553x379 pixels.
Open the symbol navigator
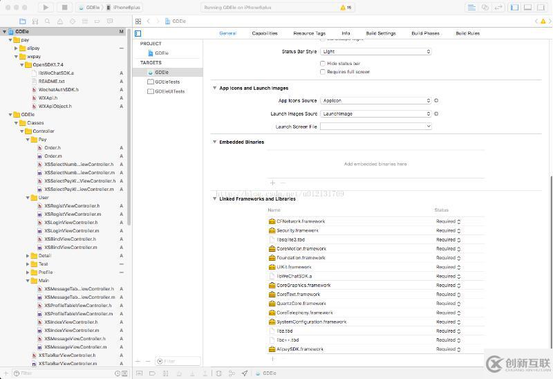click(x=35, y=21)
